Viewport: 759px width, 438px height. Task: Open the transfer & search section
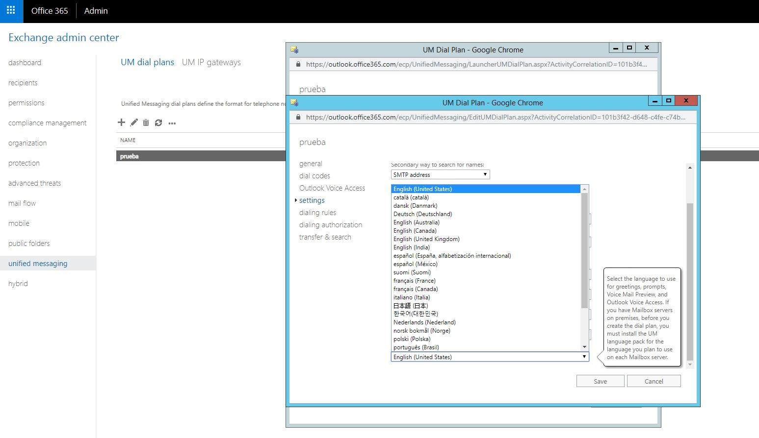pyautogui.click(x=325, y=237)
